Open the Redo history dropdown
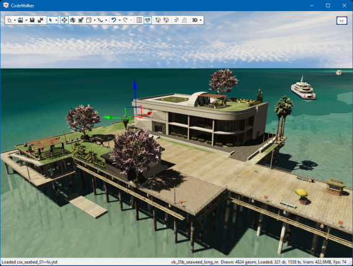The height and width of the screenshot is (266, 353). coord(131,20)
